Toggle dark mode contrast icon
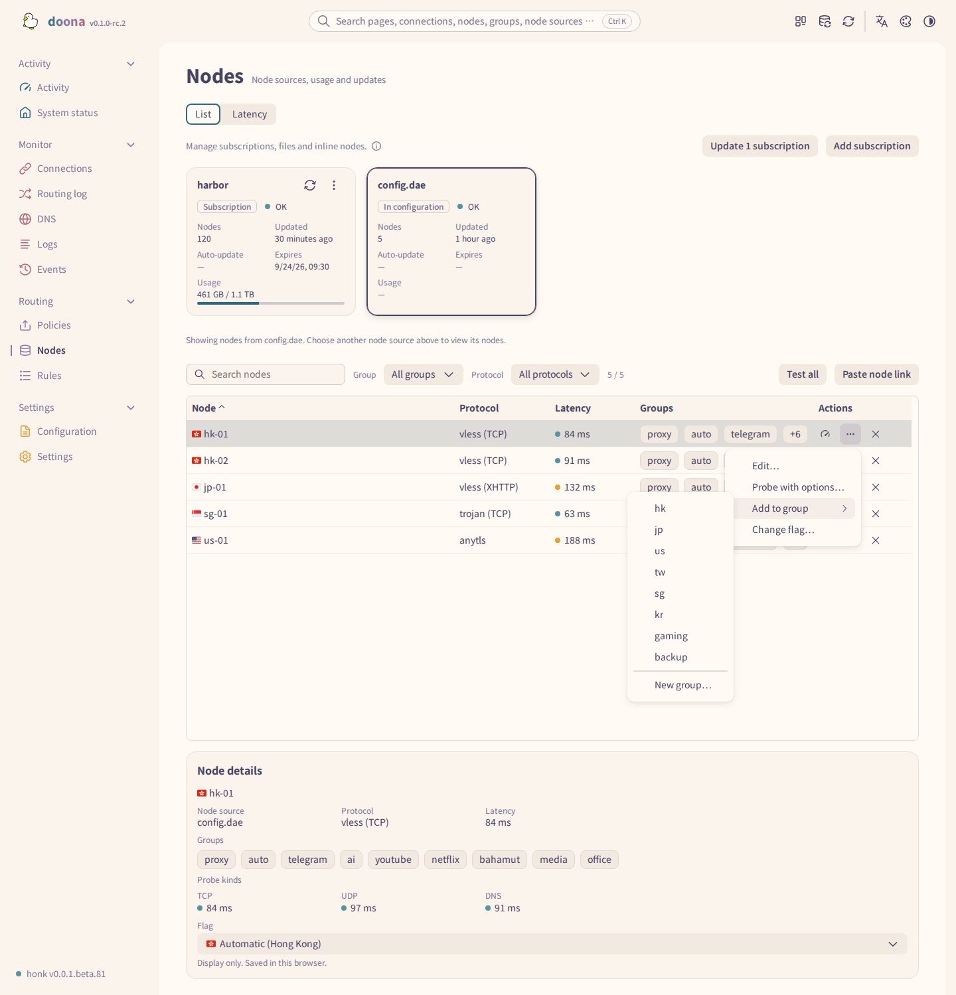Screen dimensions: 956x995 point(929,21)
